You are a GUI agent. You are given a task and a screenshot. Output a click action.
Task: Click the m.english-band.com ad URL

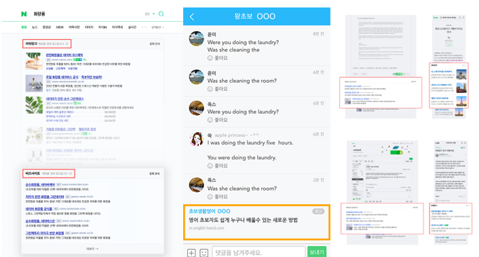(206, 228)
